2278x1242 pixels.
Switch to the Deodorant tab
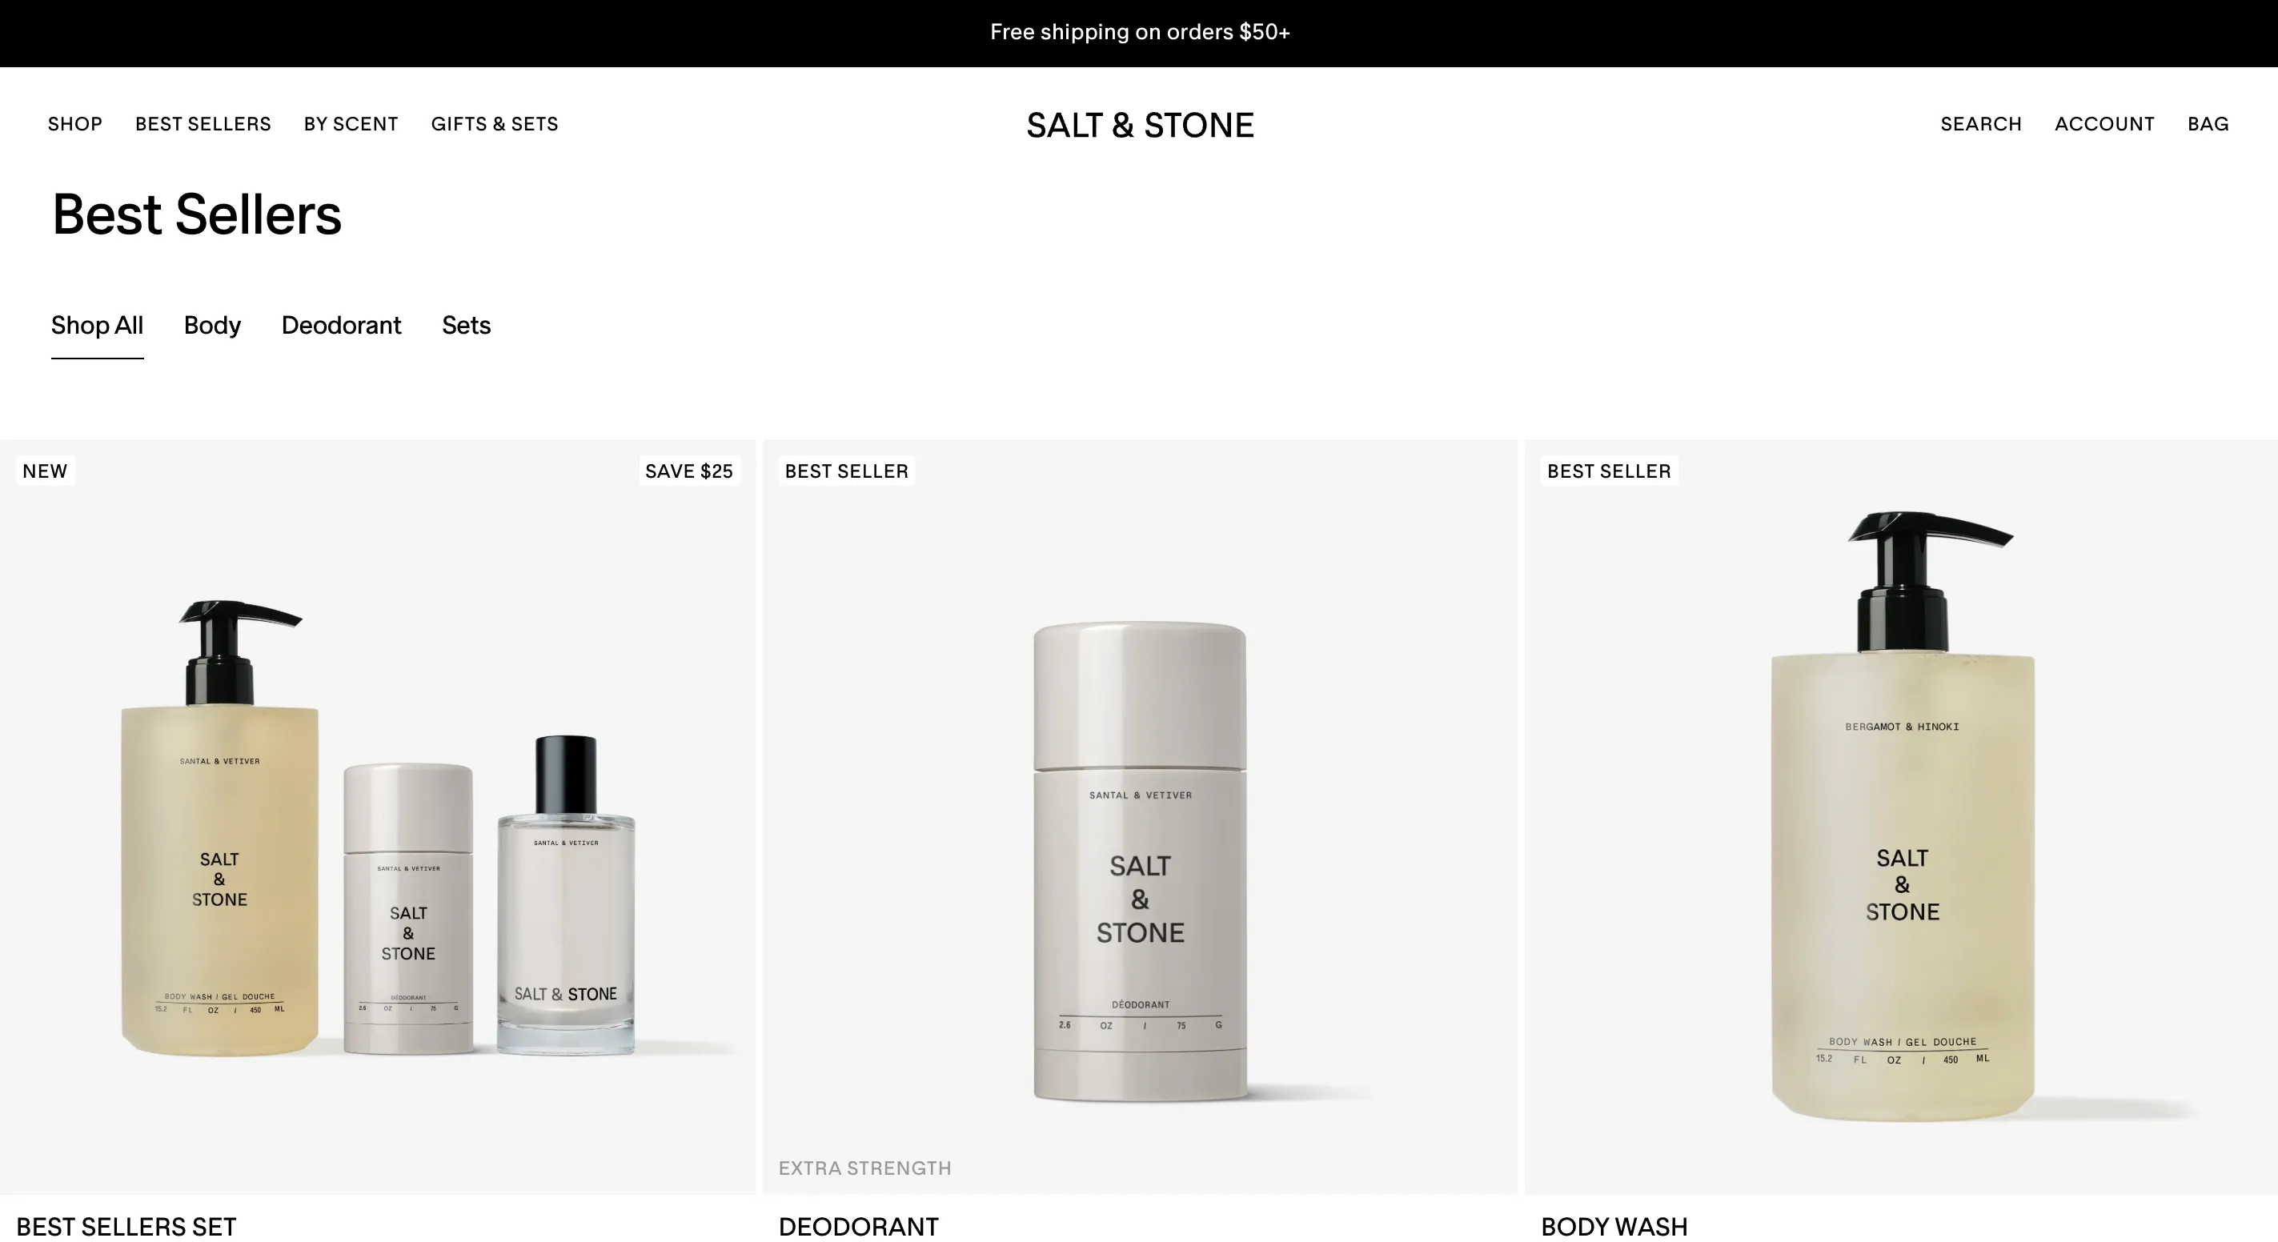[341, 326]
